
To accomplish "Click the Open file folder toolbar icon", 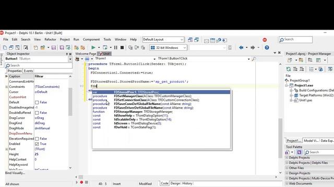I will click(43, 47).
